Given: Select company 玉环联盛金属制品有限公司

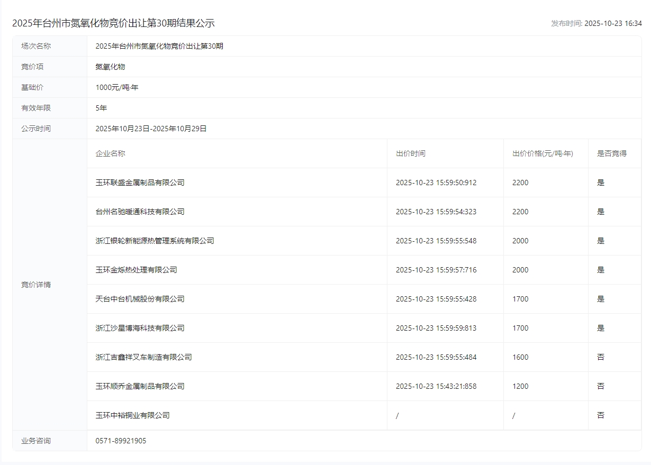Looking at the screenshot, I should click(x=140, y=183).
